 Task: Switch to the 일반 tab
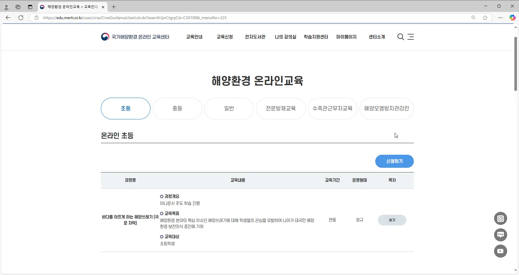[229, 108]
